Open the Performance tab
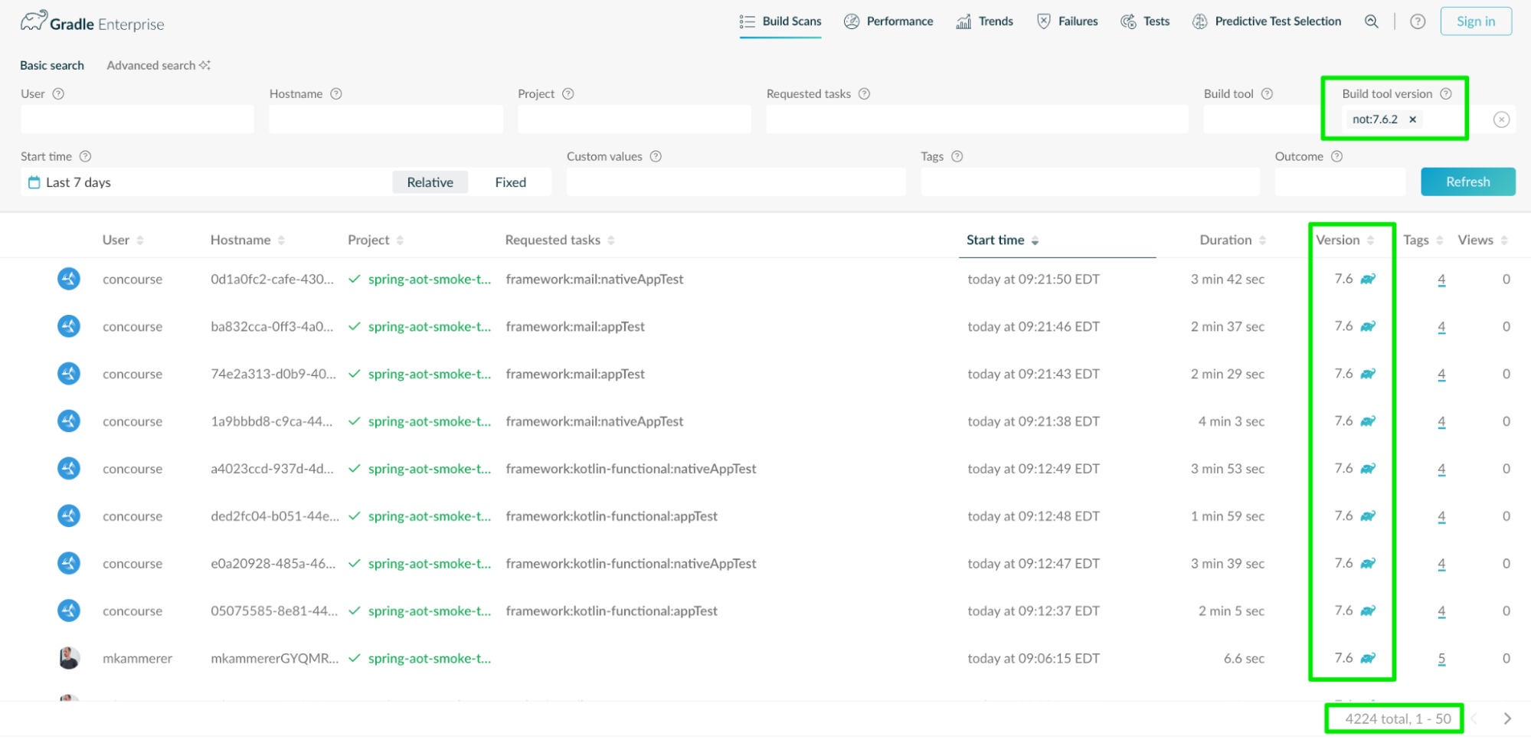This screenshot has height=740, width=1531. (888, 21)
